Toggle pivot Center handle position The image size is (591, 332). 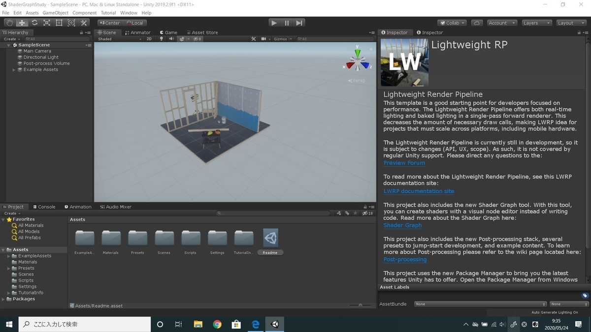(109, 23)
